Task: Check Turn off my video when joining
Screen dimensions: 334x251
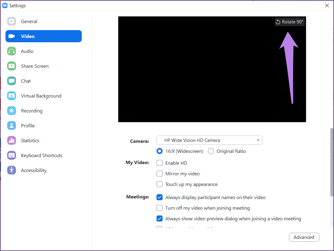Action: click(x=160, y=208)
